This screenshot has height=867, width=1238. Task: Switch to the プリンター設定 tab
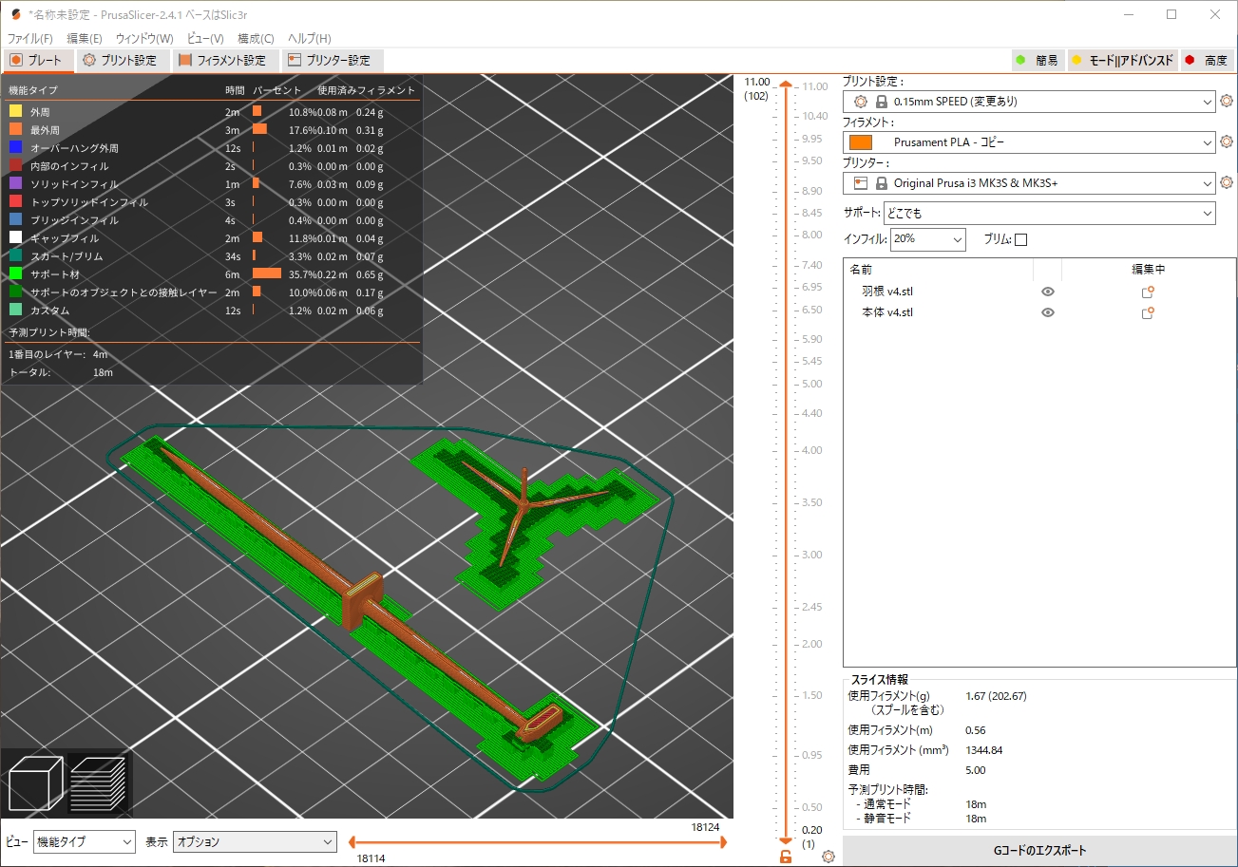pos(332,61)
